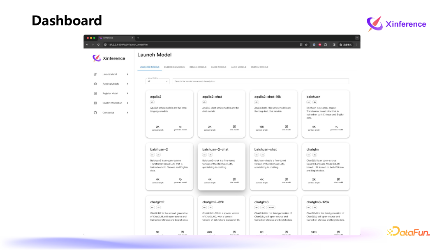Viewport: 444px width, 250px height.
Task: Select the baichuan-chat card title
Action: (265, 150)
